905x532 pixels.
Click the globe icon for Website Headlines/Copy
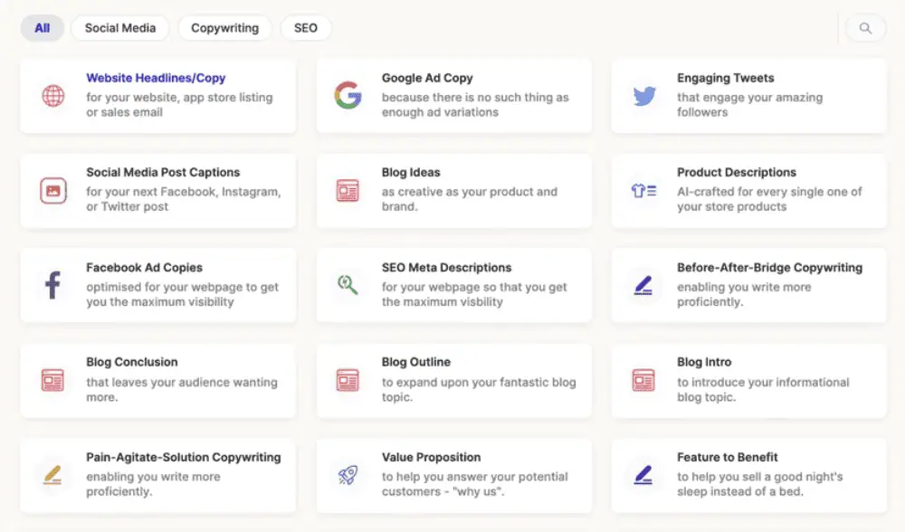[52, 96]
